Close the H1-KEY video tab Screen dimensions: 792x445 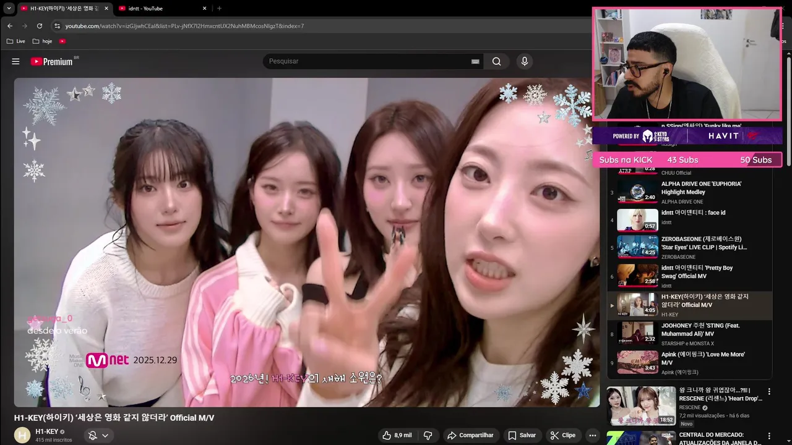coord(106,8)
